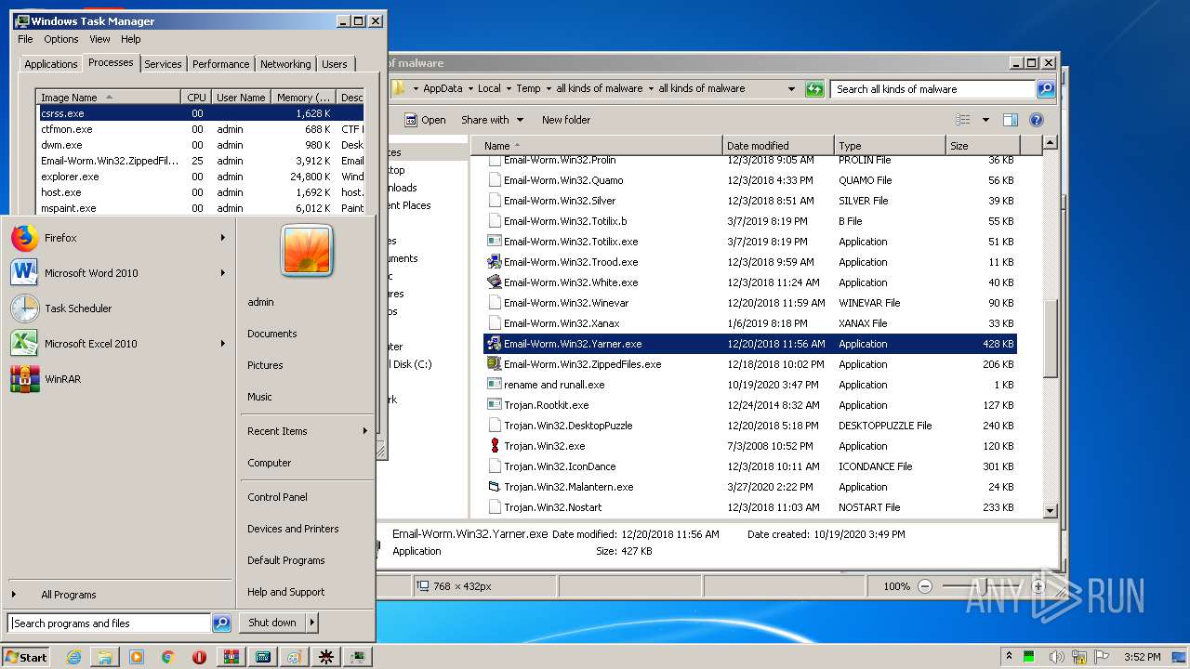This screenshot has height=669, width=1190.
Task: Open File menu in Task Manager
Action: 25,39
